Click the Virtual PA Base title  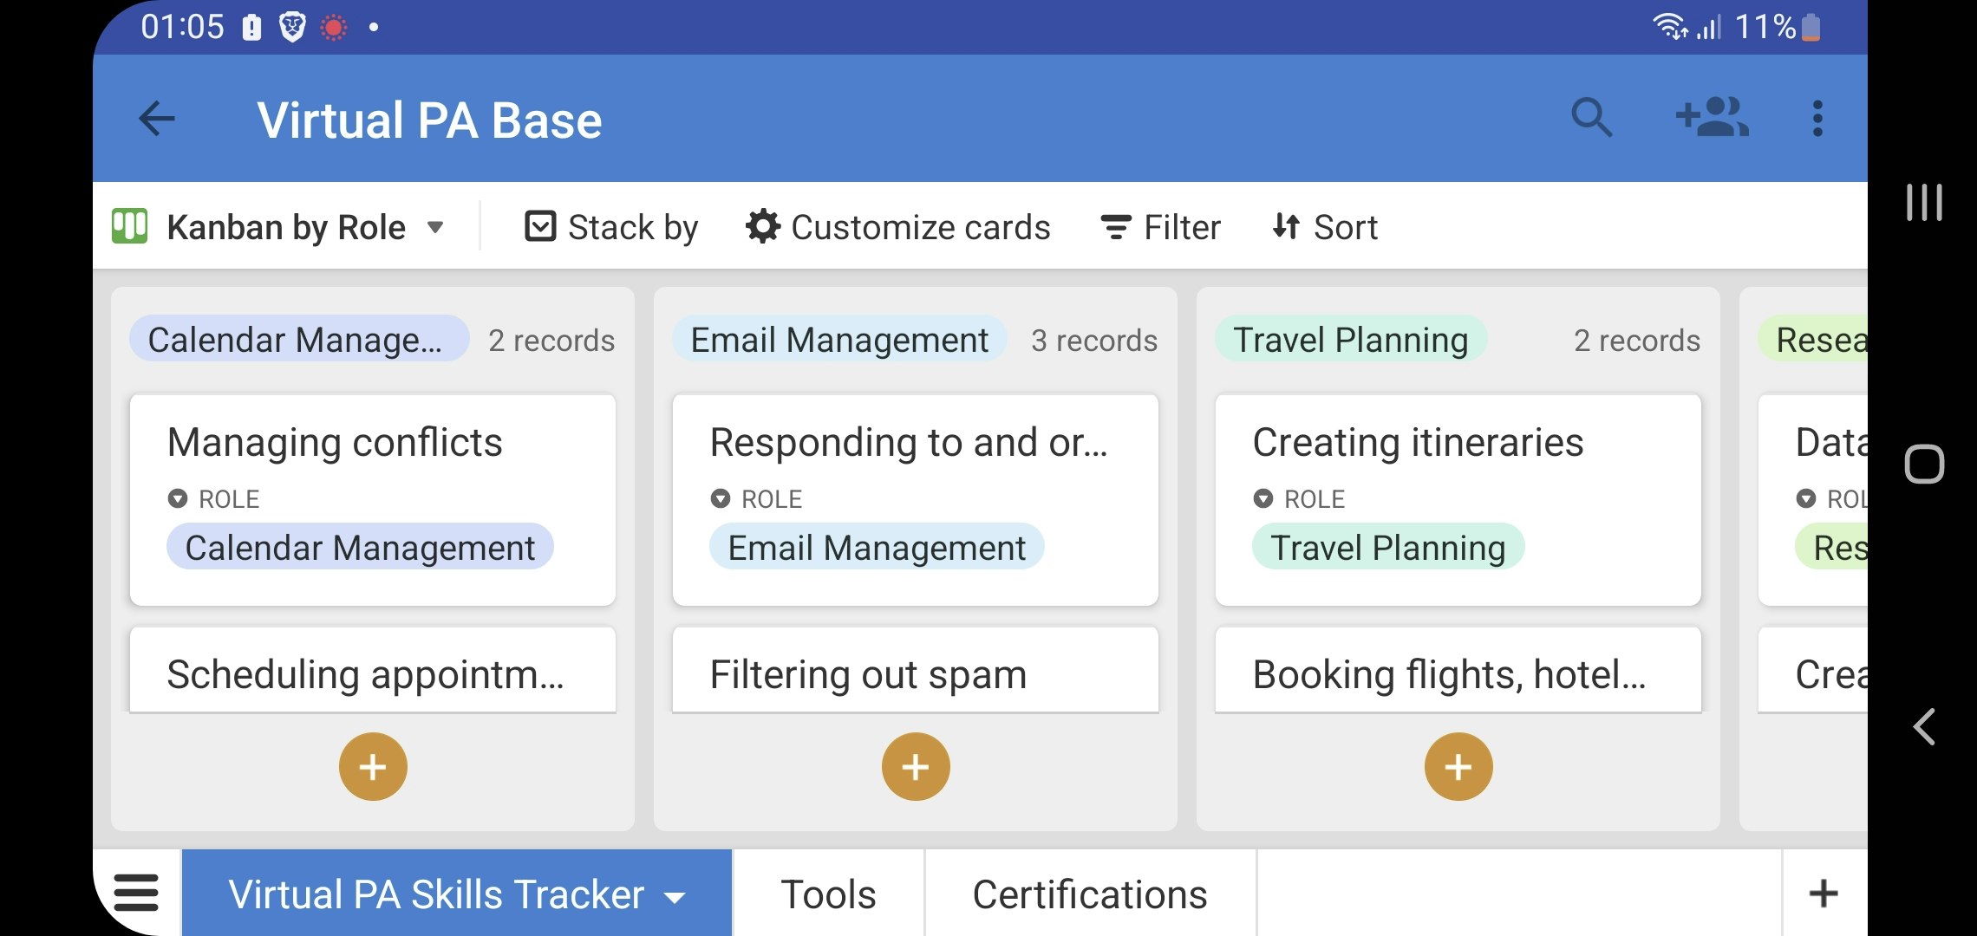point(429,120)
